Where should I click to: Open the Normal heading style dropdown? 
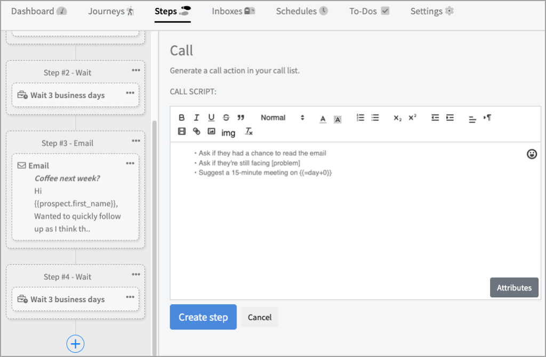point(282,118)
